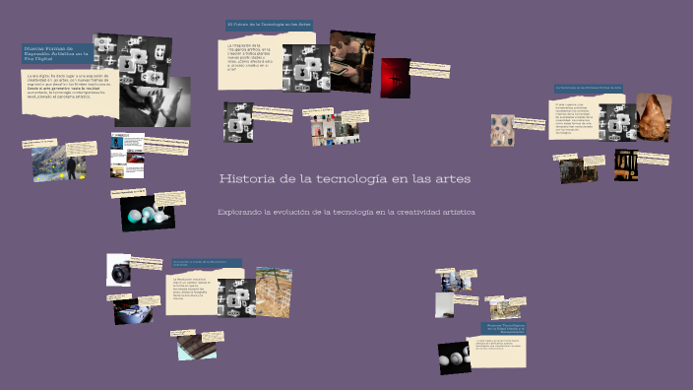The image size is (693, 390).
Task: Click caption note beside the camera photo
Action: [x=147, y=263]
